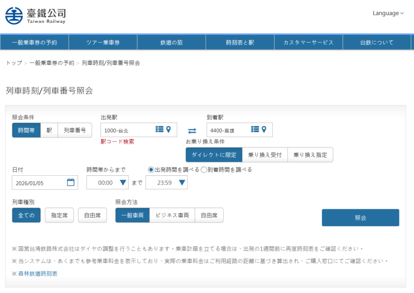
Task: Click departure station map pin icon
Action: (169, 129)
